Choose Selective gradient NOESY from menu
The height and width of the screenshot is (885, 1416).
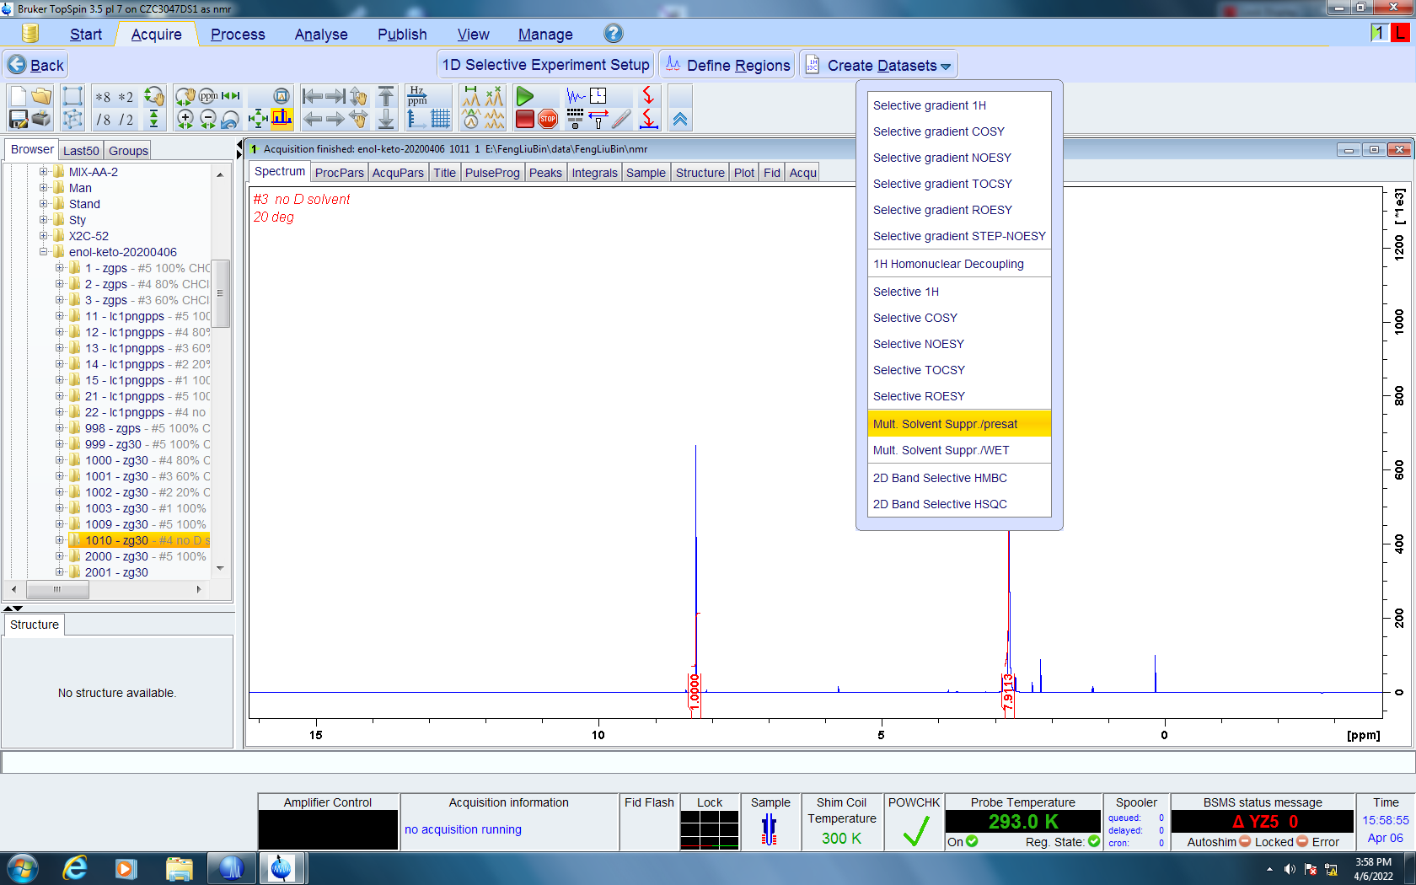click(x=941, y=158)
